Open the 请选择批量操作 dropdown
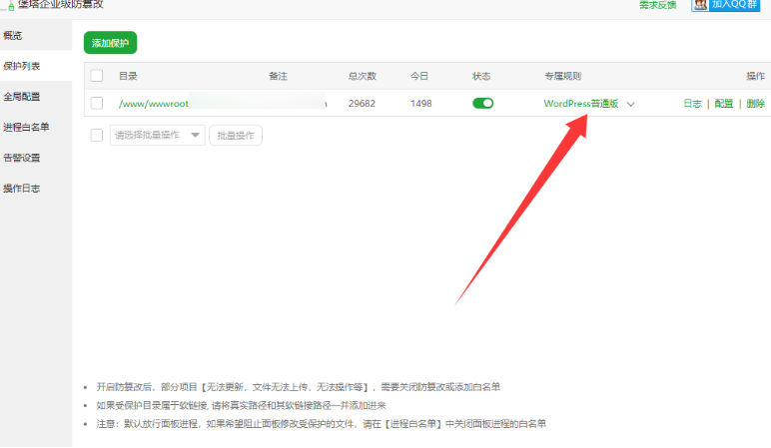This screenshot has height=448, width=771. 157,135
